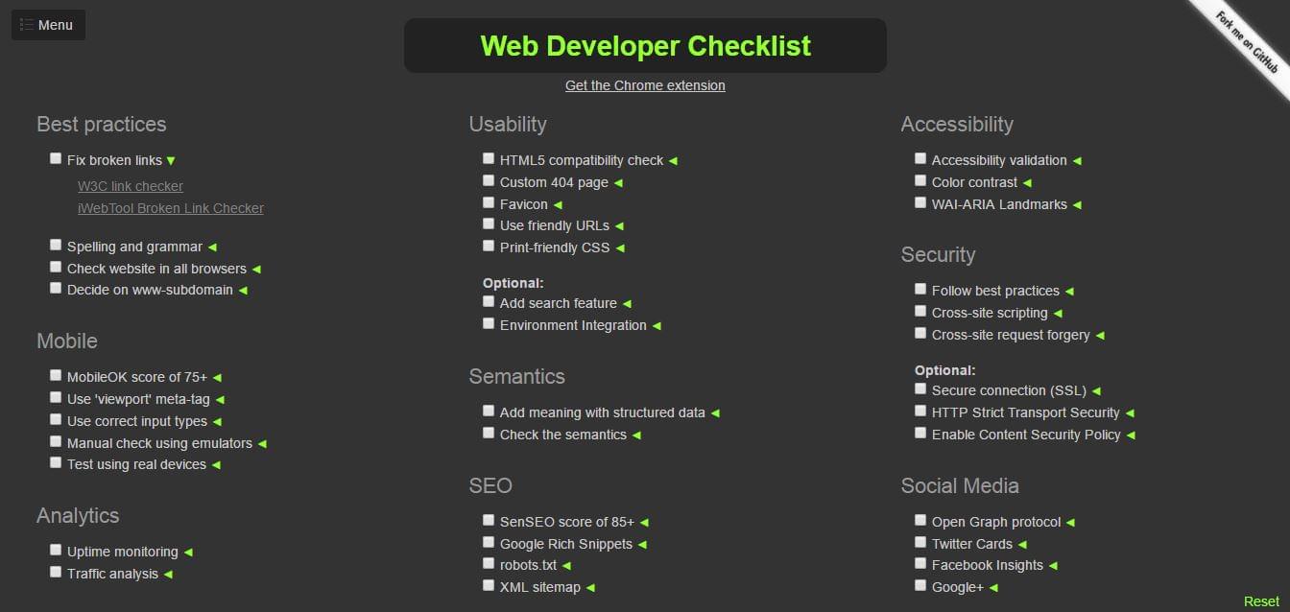This screenshot has height=612, width=1290.
Task: Click the Reset button
Action: [x=1261, y=601]
